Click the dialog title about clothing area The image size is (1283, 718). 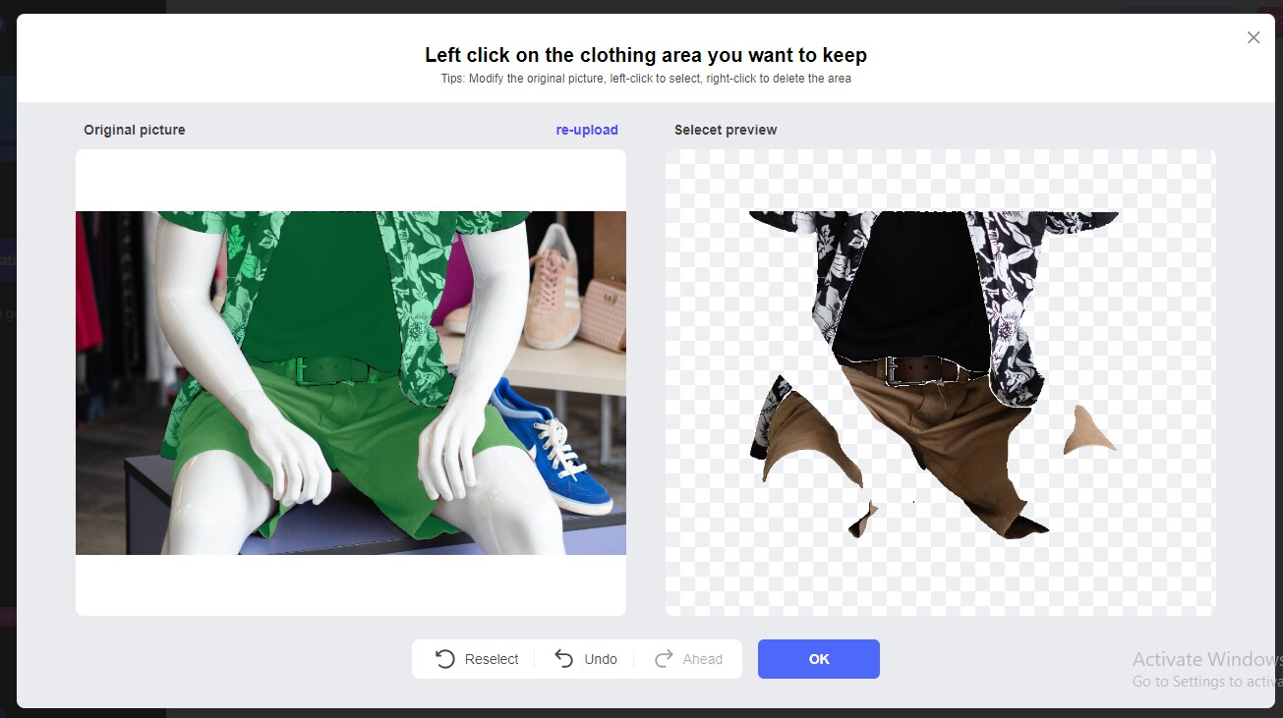pos(646,55)
